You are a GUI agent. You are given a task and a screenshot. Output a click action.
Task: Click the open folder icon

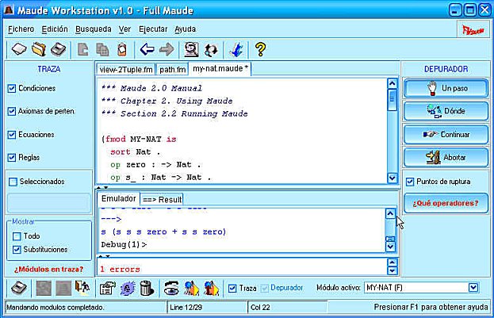pos(38,49)
